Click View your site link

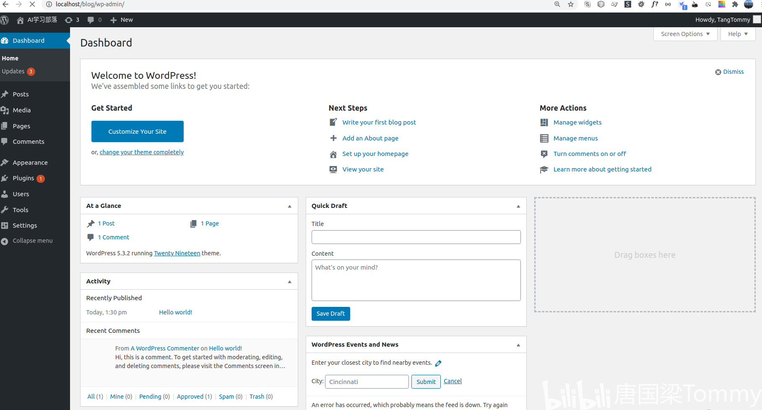[x=363, y=169]
